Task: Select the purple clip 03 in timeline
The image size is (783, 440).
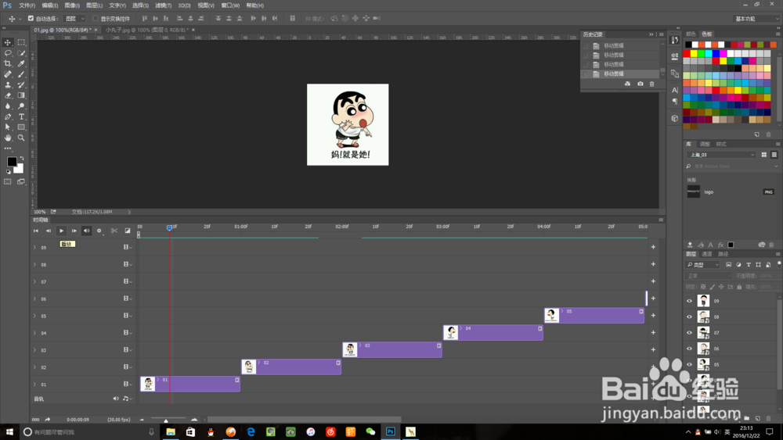Action: (x=392, y=350)
